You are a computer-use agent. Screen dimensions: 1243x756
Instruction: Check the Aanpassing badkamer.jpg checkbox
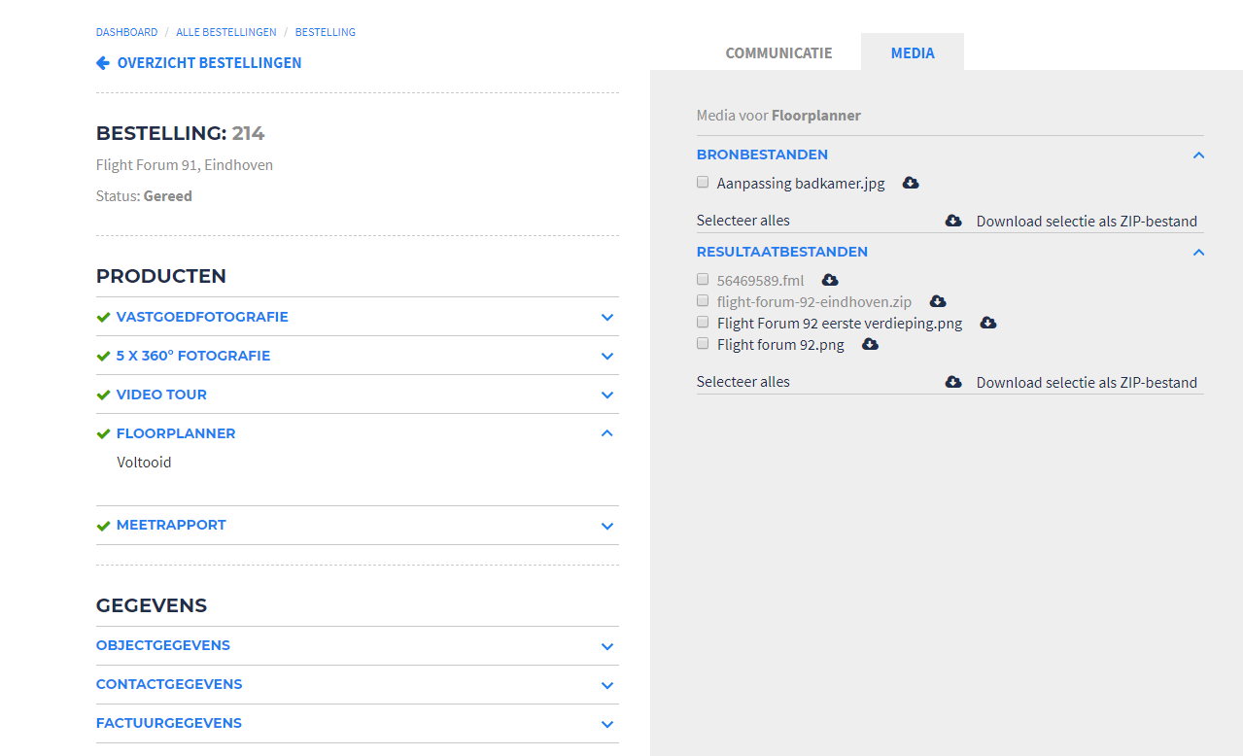click(x=703, y=182)
